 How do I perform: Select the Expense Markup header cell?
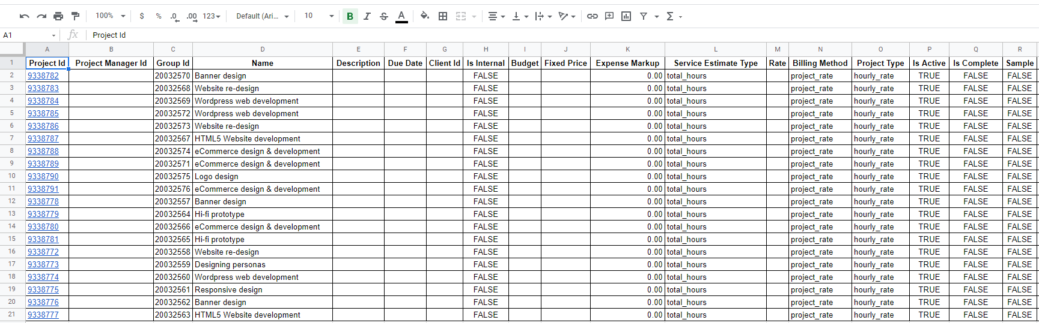click(627, 63)
